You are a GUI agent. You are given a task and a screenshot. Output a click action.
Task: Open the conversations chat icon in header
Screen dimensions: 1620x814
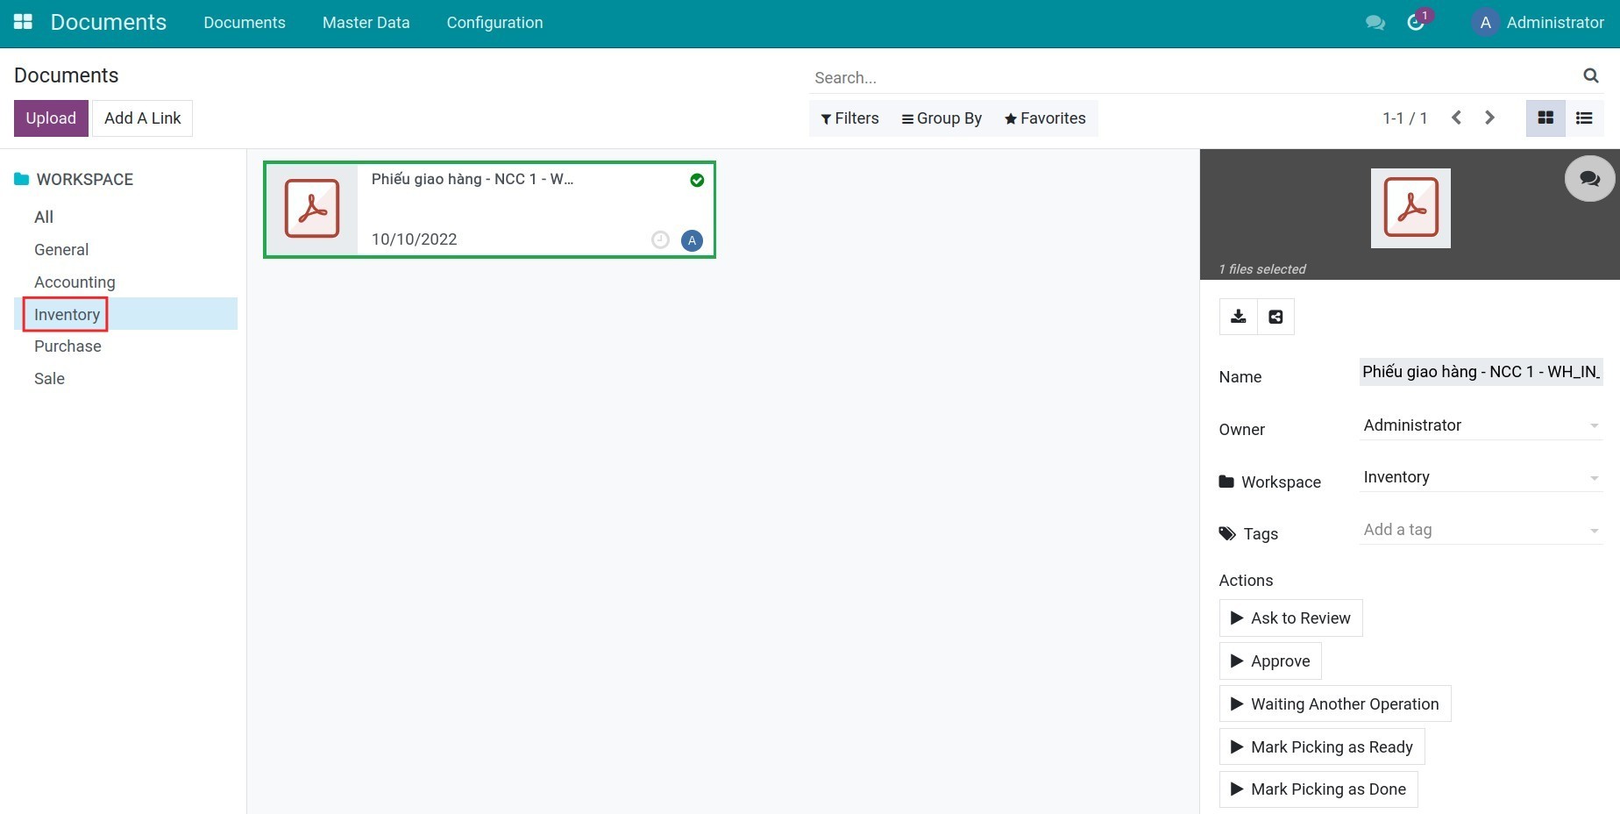pos(1375,23)
